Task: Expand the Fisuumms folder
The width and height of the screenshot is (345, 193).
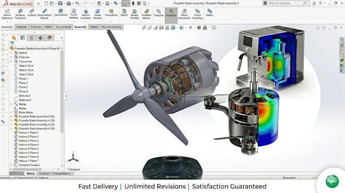Action: click(x=11, y=61)
